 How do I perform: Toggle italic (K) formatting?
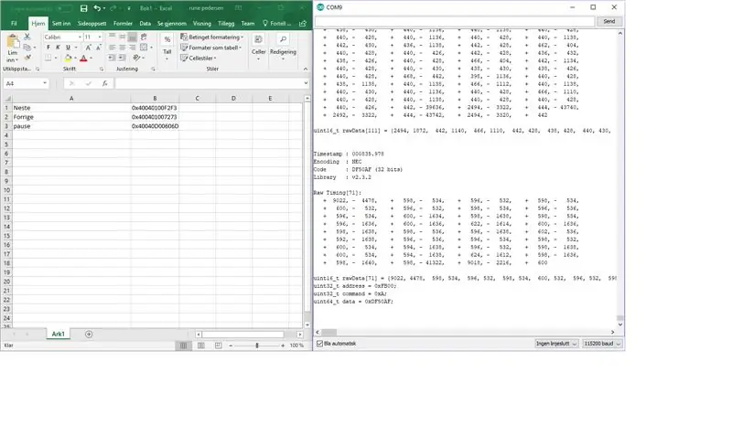58,48
